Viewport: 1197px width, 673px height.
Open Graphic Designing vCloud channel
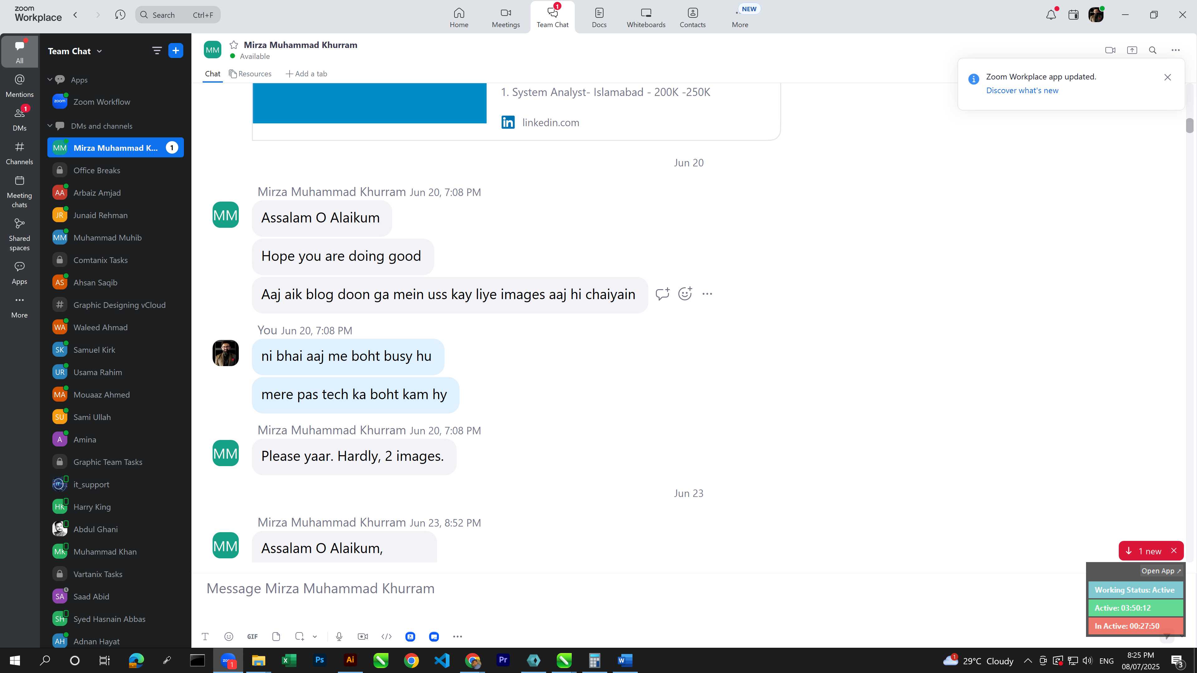(115, 305)
